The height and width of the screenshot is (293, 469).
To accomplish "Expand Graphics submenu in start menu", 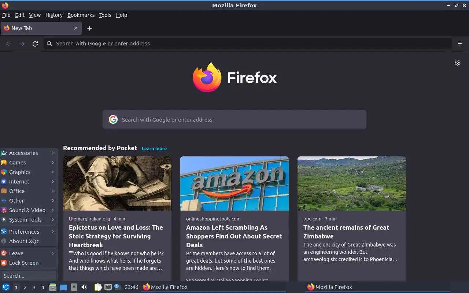I will coord(29,172).
